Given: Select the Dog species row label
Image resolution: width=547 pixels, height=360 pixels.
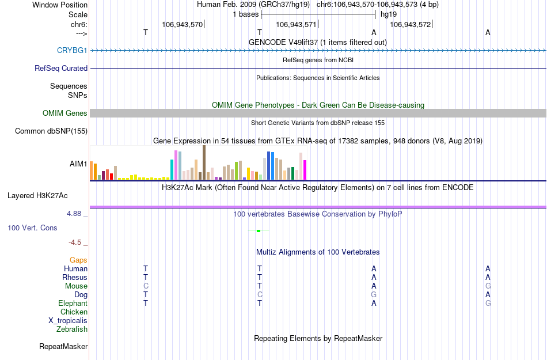Looking at the screenshot, I should click(81, 295).
